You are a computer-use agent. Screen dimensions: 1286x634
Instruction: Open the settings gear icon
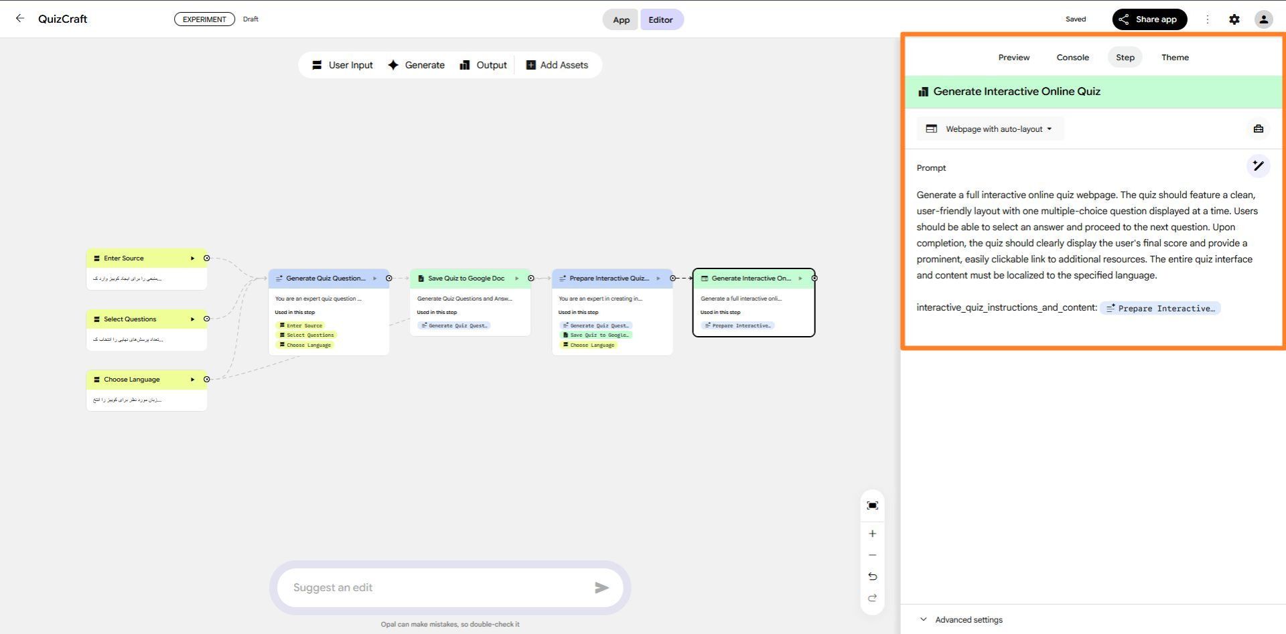[1234, 19]
